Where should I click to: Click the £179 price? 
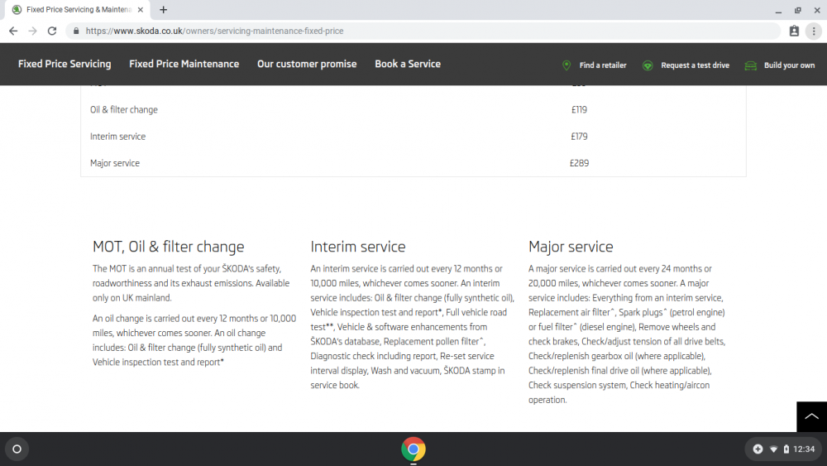click(x=579, y=137)
